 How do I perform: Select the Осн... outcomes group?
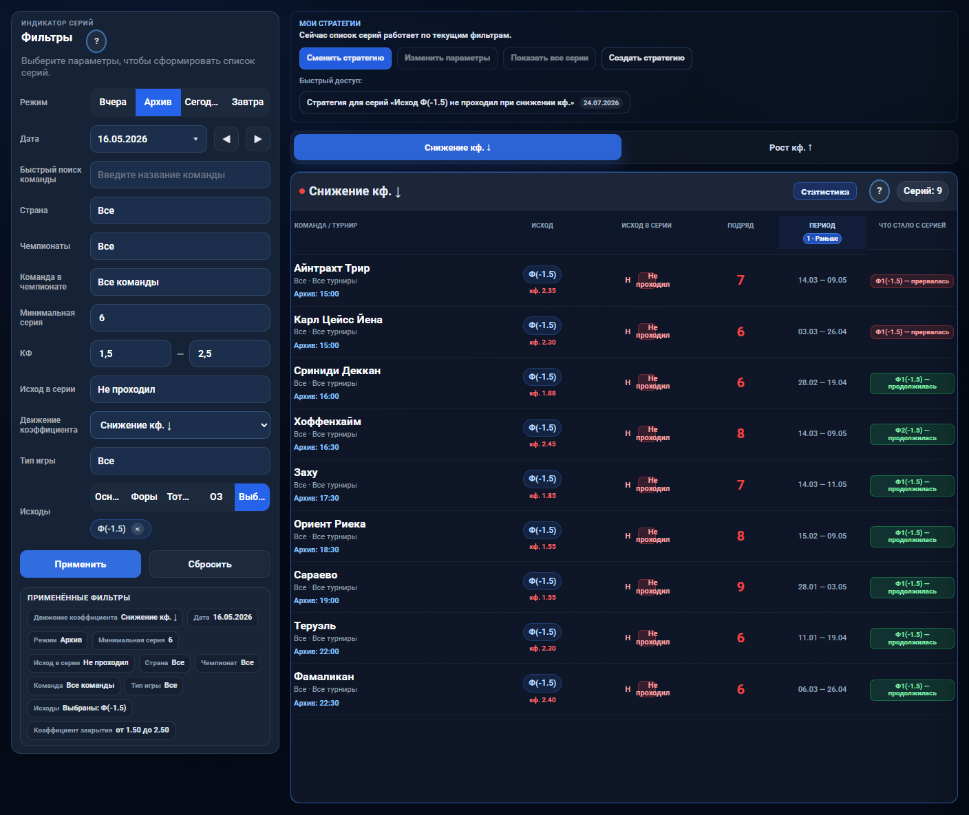click(x=107, y=497)
